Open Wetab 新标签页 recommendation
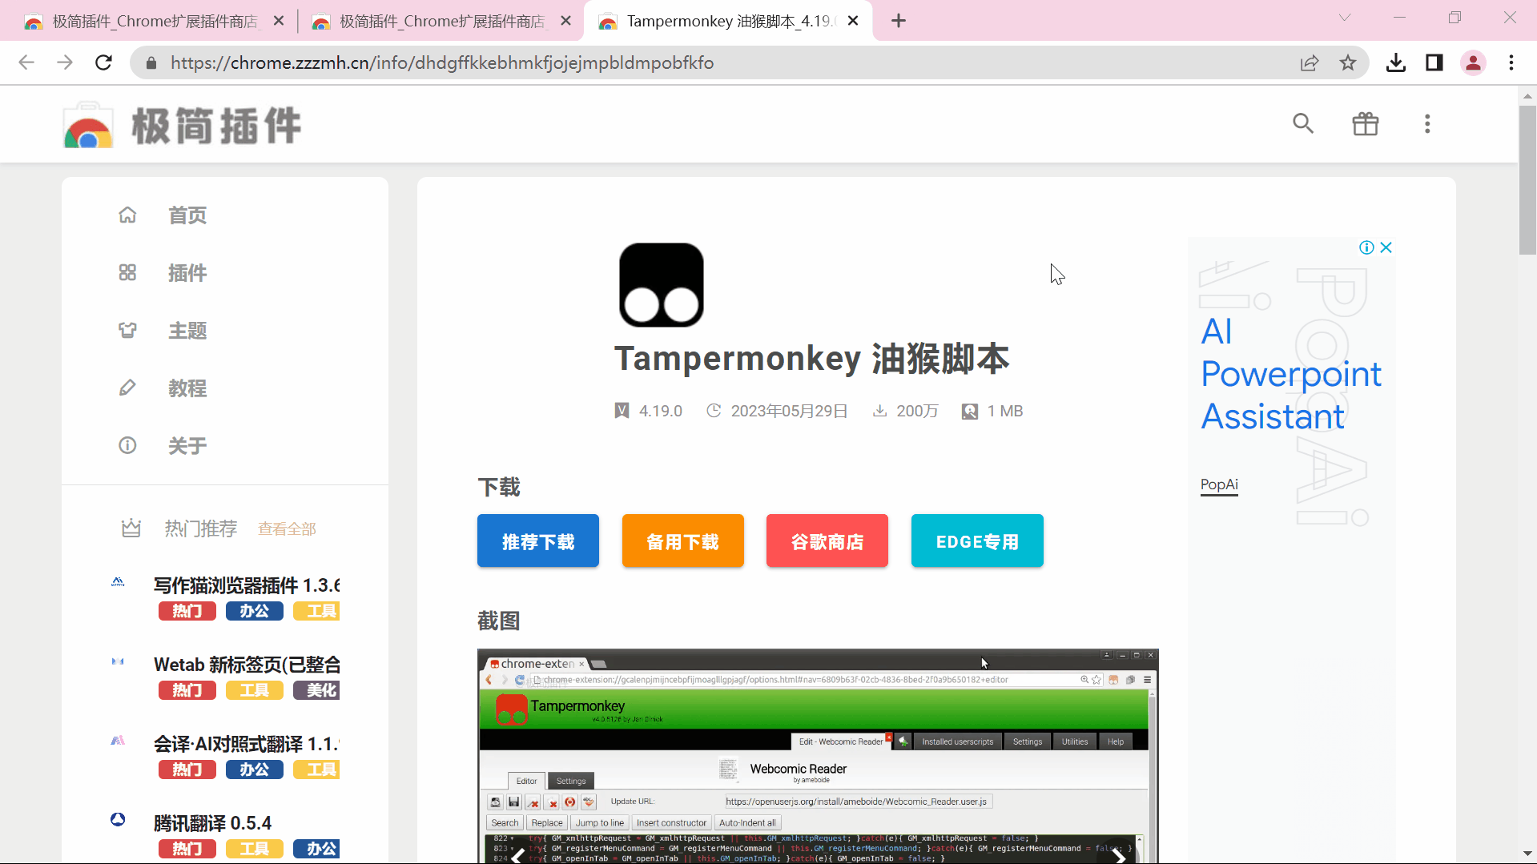This screenshot has width=1537, height=864. tap(247, 665)
